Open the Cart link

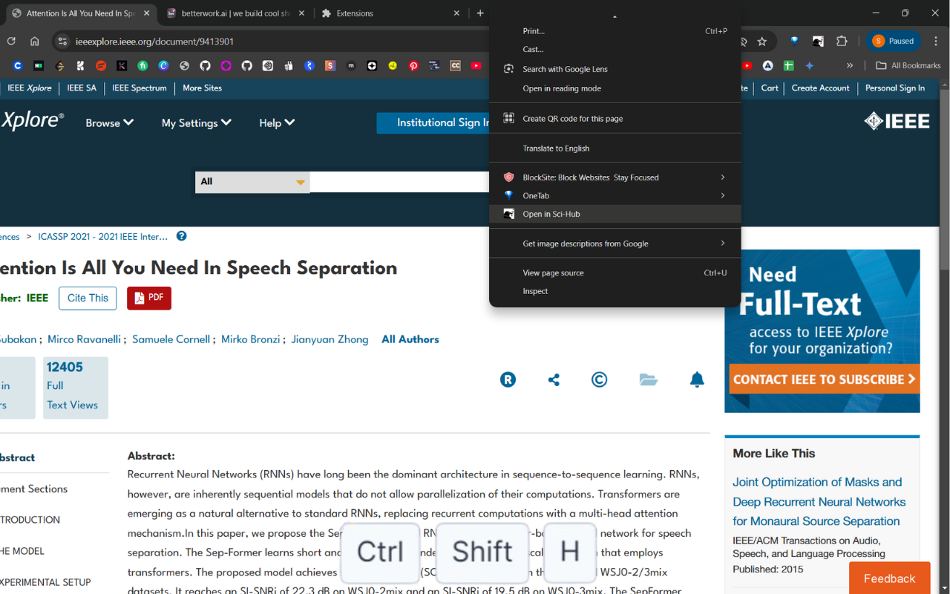[x=770, y=88]
